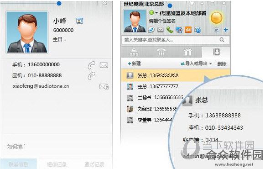Open the orange app icon in toolbar

tap(188, 30)
